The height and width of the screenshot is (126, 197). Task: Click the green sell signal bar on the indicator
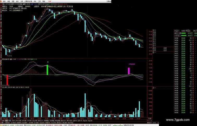47,70
